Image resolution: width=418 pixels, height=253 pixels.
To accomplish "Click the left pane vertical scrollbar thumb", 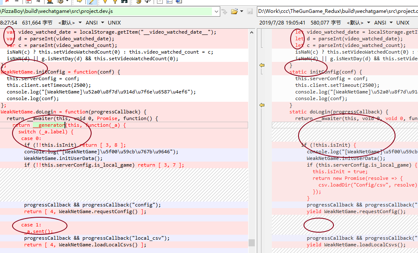I will (251, 243).
